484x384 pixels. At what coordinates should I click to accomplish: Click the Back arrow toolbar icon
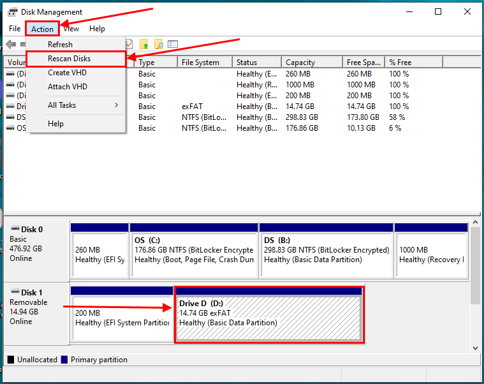(11, 44)
